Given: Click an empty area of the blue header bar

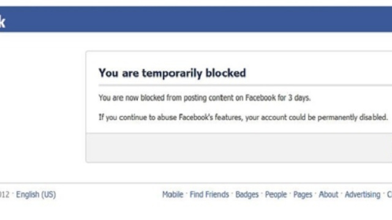Looking at the screenshot, I should (x=200, y=19).
